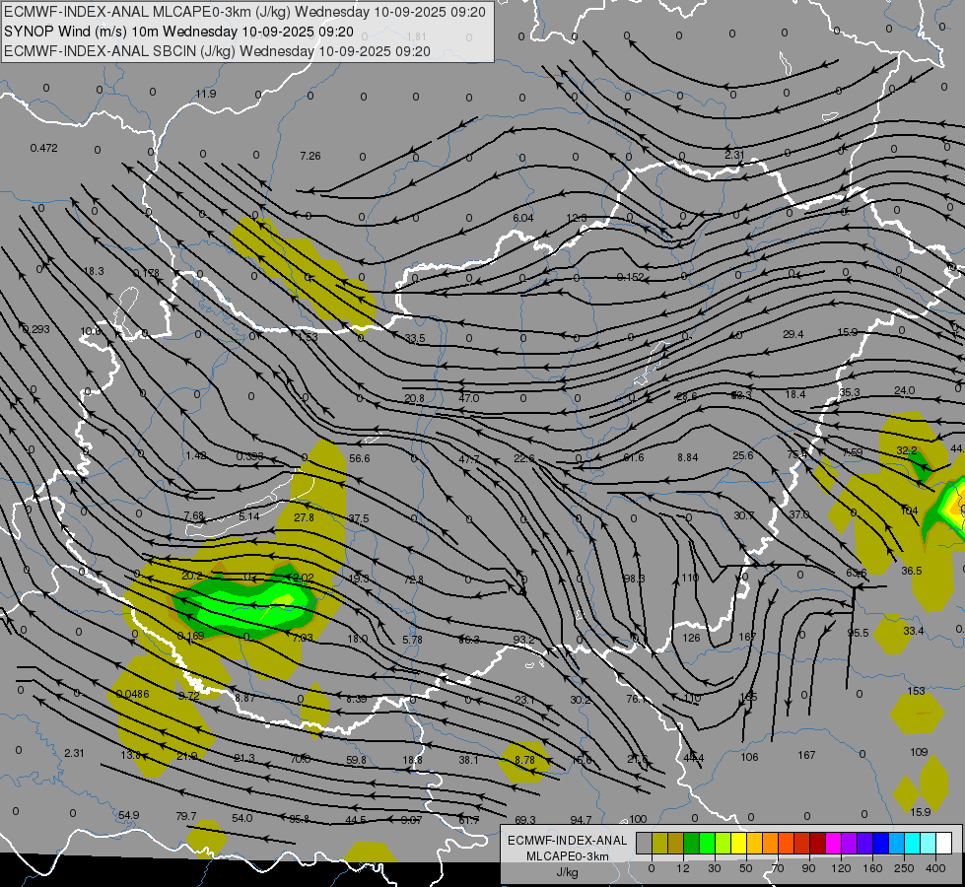Click the map value 94.7

pyautogui.click(x=581, y=820)
